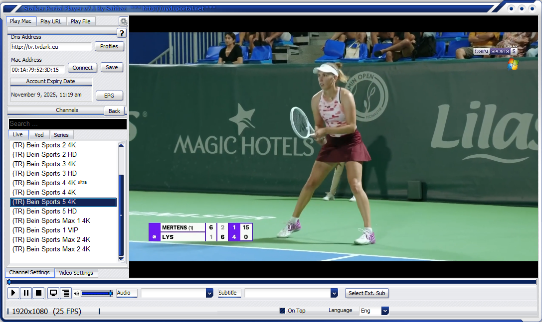Focus the Dns Address input field
Viewport: 542px width, 322px height.
point(51,47)
